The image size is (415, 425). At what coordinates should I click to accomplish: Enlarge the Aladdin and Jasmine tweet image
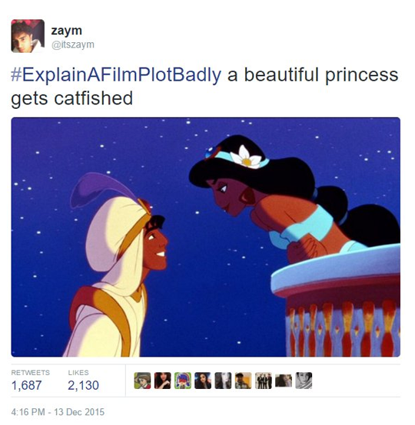[x=206, y=237]
